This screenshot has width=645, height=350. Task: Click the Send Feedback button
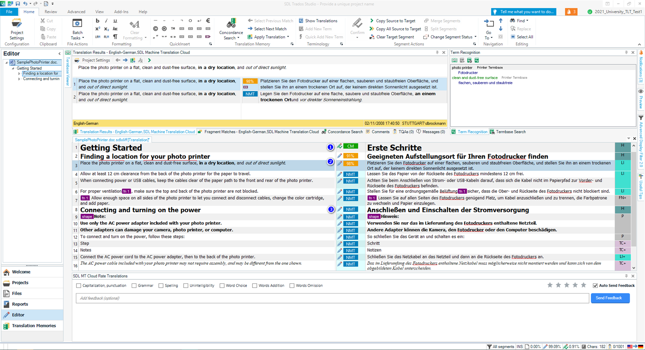click(610, 298)
